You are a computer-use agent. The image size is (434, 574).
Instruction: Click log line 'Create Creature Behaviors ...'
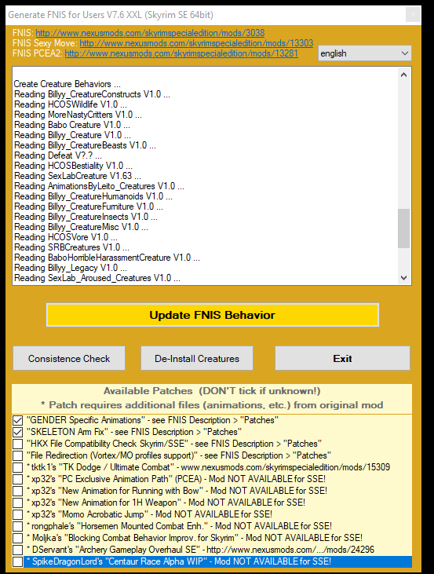67,84
